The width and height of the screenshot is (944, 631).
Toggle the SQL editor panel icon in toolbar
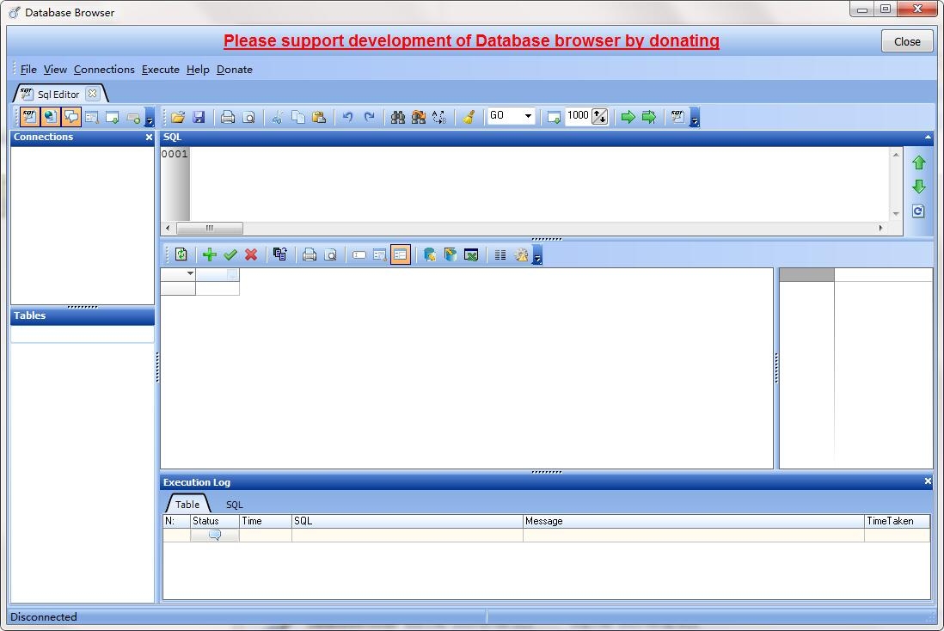click(29, 117)
